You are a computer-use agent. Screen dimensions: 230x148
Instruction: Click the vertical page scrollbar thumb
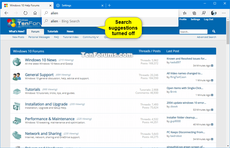[x=228, y=32]
